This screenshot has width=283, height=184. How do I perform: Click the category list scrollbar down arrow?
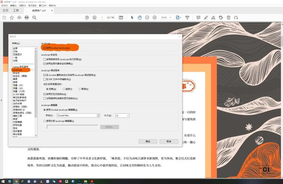click(36, 135)
